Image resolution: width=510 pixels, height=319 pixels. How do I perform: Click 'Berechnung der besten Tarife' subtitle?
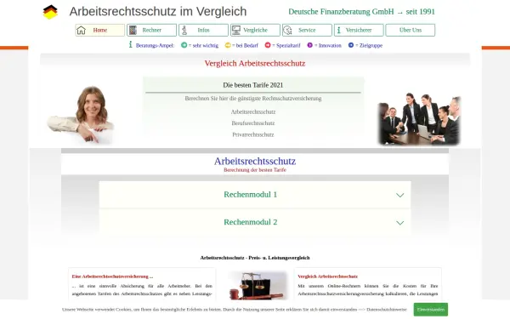pyautogui.click(x=255, y=170)
